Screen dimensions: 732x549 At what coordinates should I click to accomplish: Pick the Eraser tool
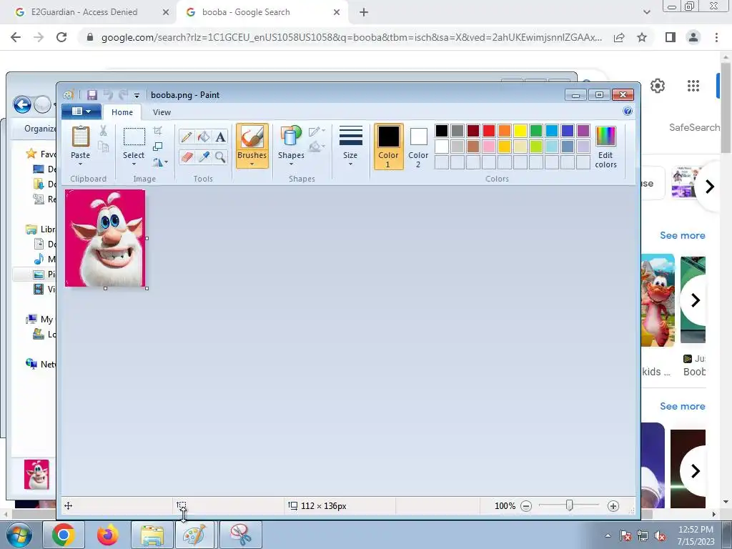click(x=187, y=157)
